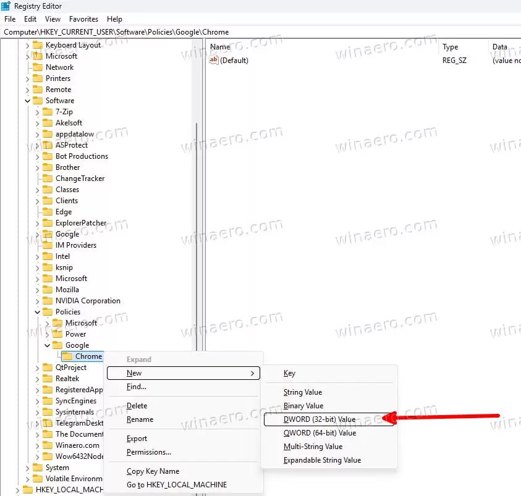Screen dimensions: 521x496
Task: Click the Edge key folder icon
Action: (48, 212)
